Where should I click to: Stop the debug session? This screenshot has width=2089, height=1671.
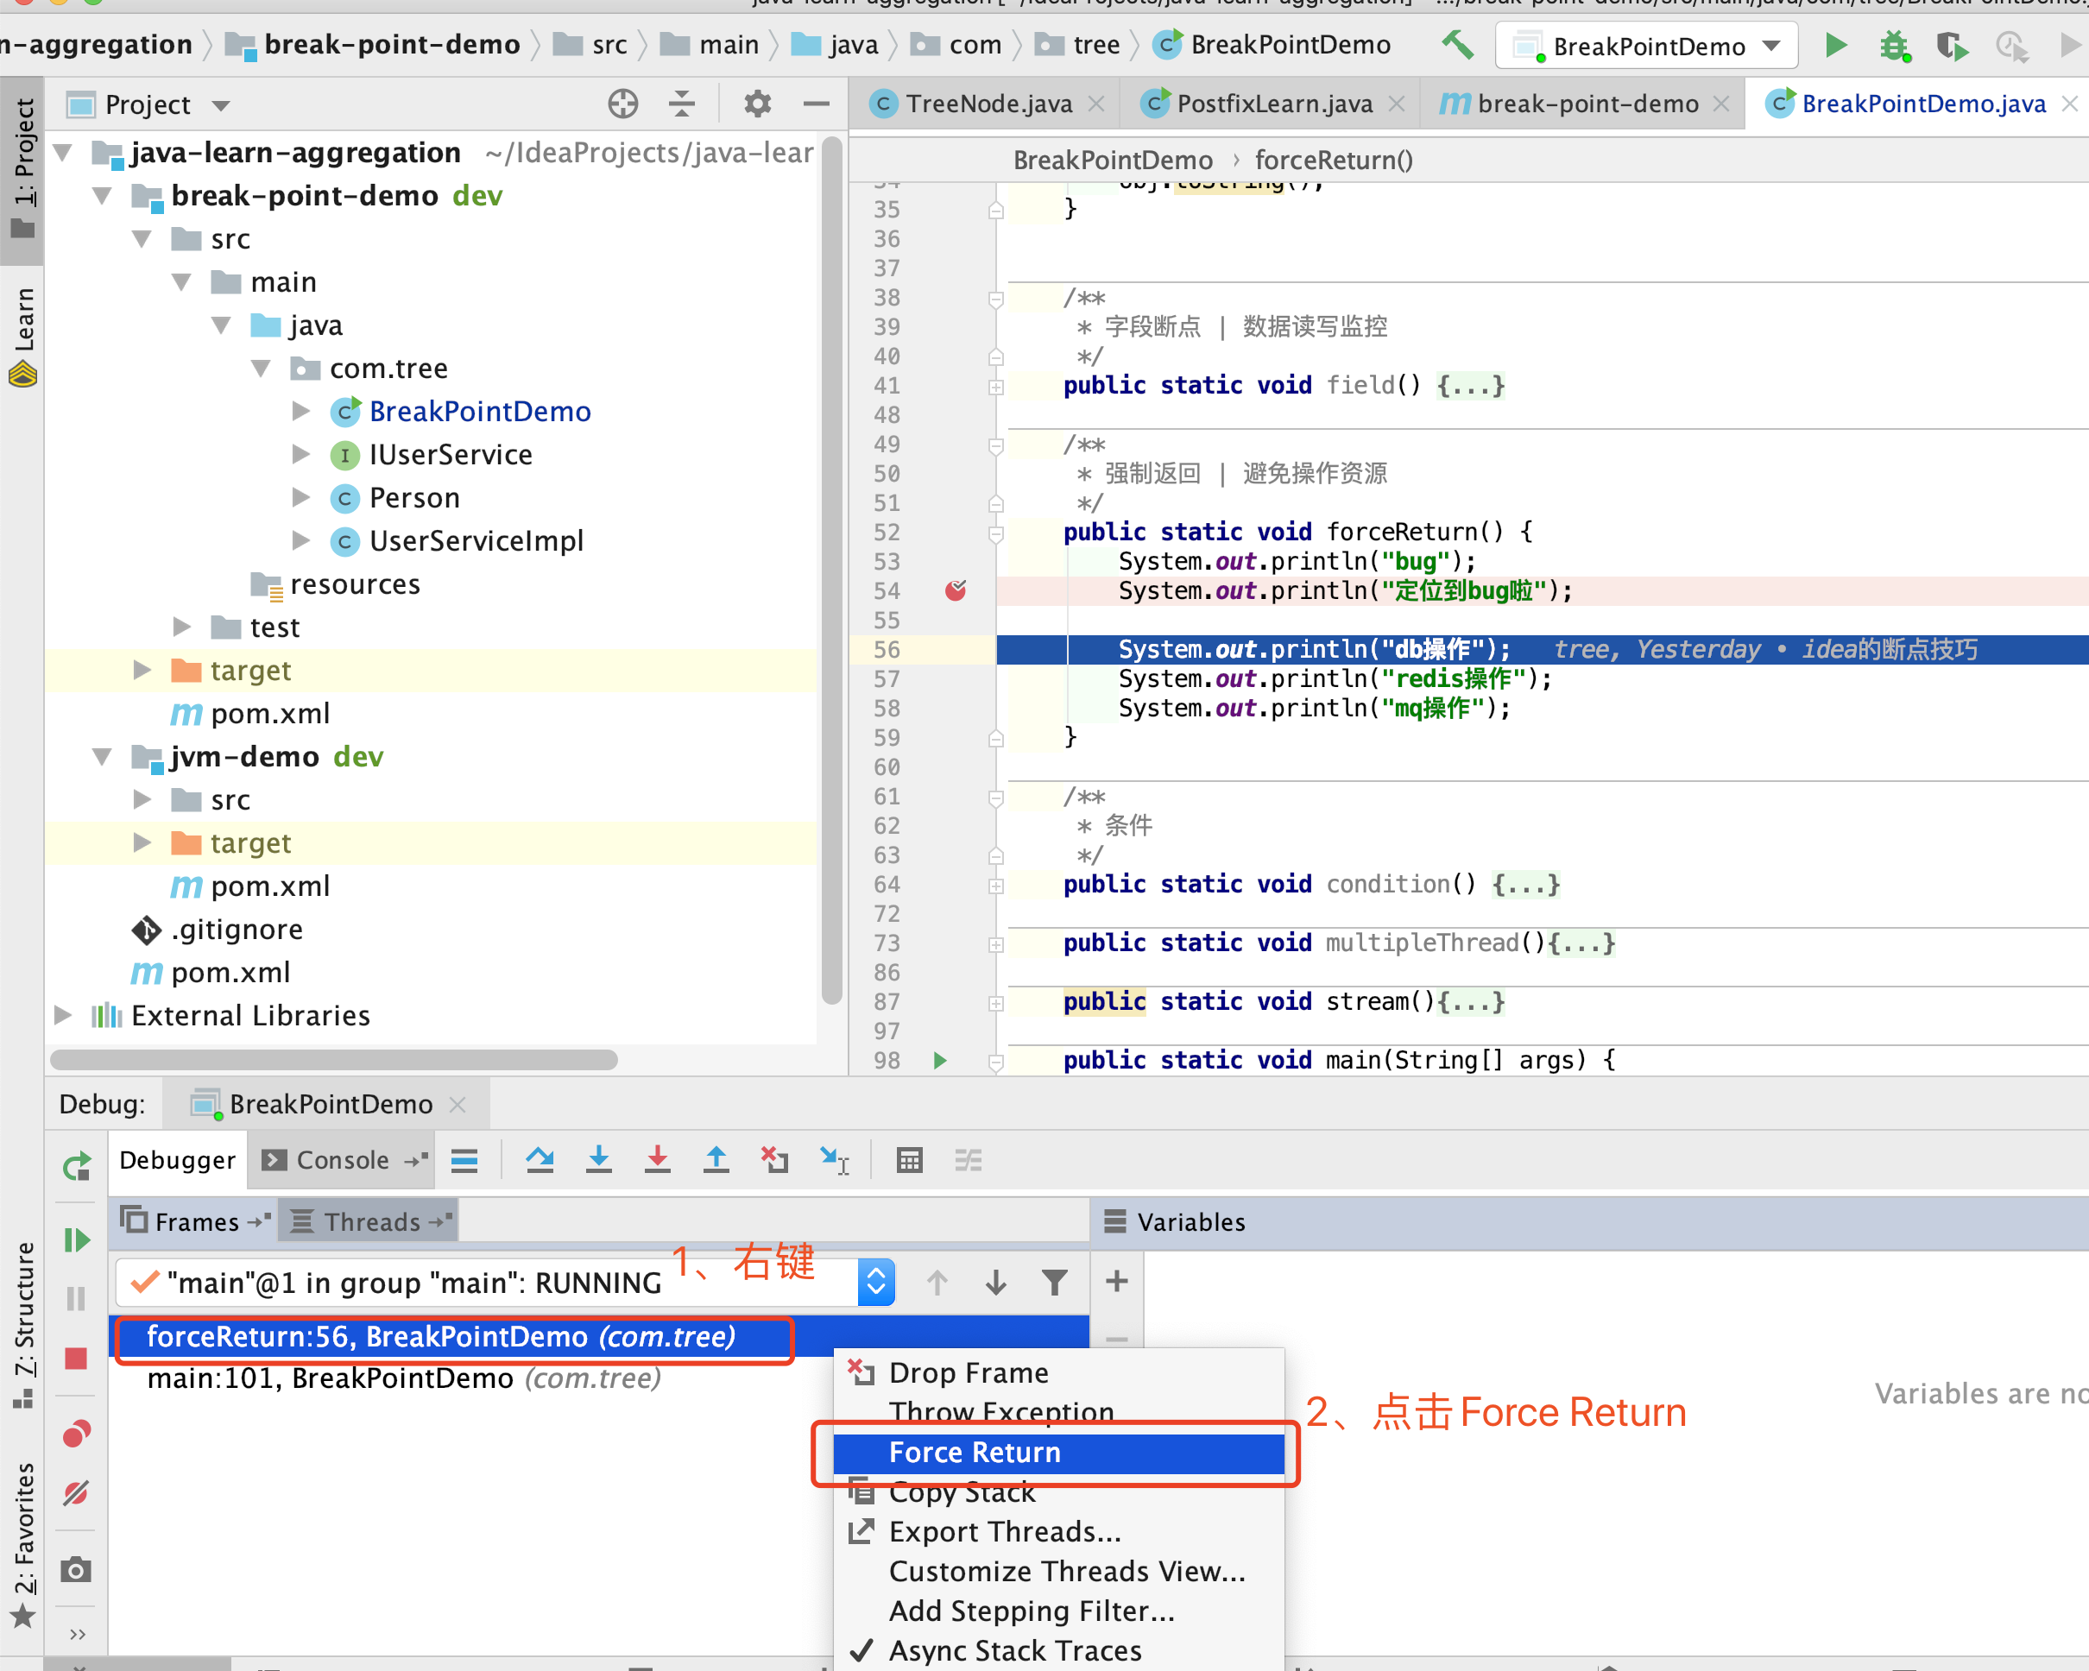pos(76,1358)
